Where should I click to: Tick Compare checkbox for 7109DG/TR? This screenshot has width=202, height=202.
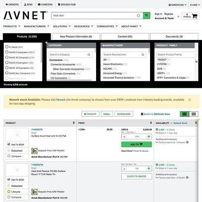(9, 197)
